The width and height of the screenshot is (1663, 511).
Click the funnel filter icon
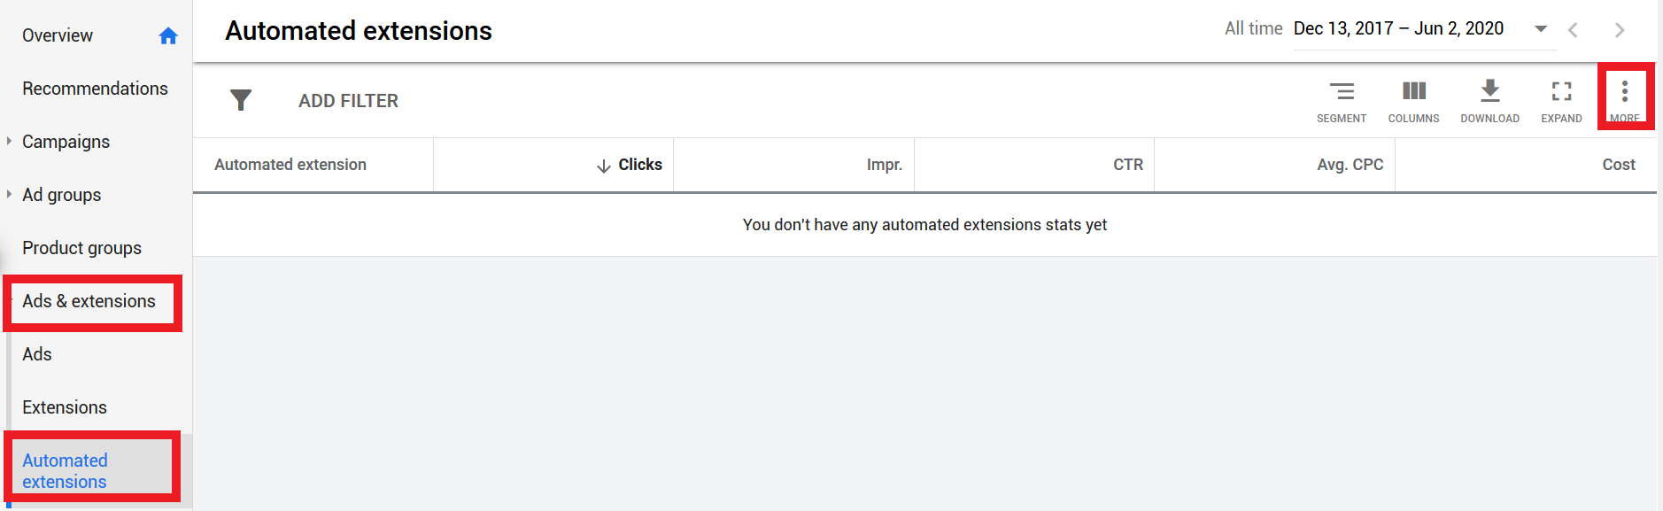(x=241, y=100)
